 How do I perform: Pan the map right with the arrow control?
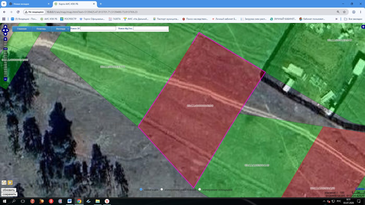(x=8, y=30)
